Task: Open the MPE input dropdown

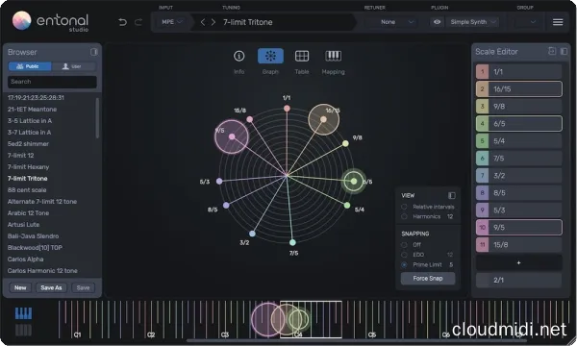Action: coord(172,22)
